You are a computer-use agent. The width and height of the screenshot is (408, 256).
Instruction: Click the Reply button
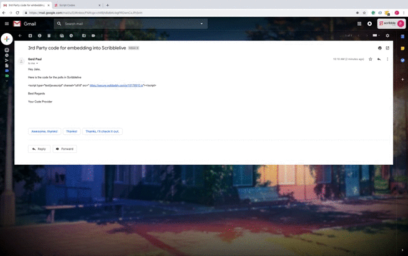coord(39,149)
